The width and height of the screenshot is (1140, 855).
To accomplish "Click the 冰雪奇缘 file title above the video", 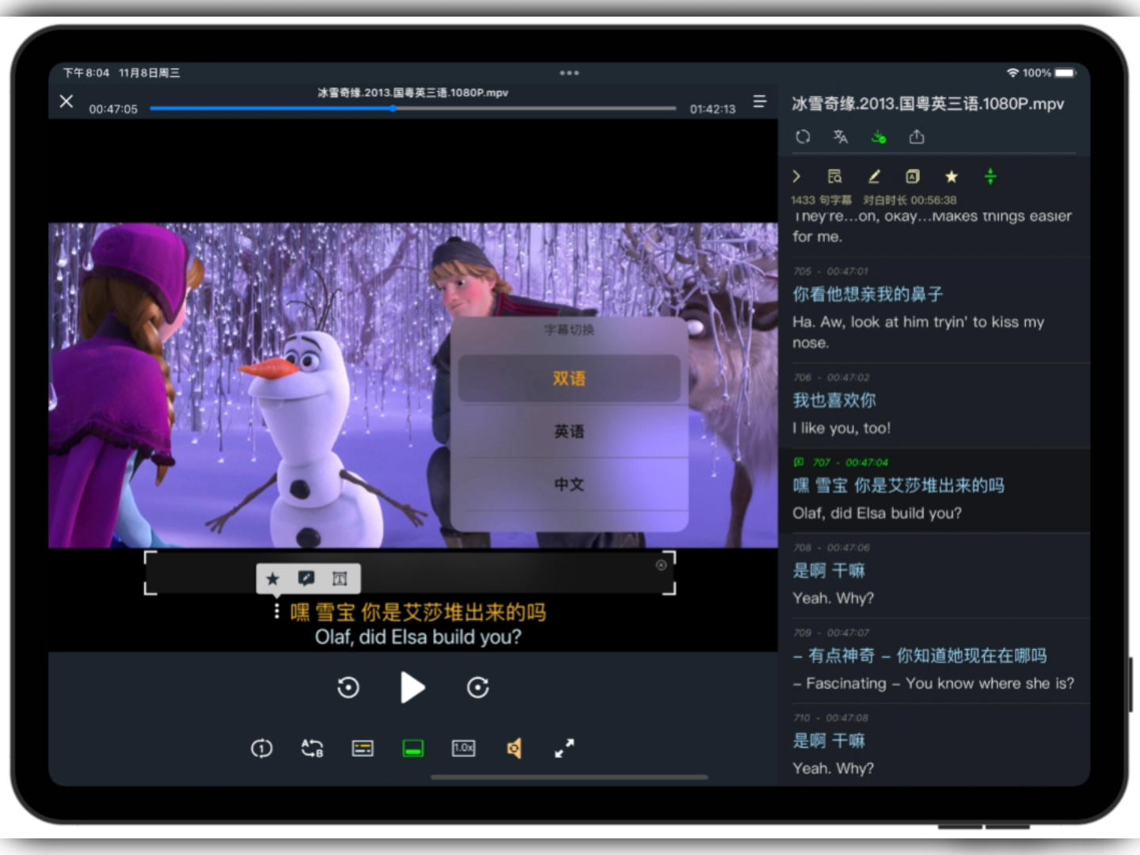I will 413,93.
